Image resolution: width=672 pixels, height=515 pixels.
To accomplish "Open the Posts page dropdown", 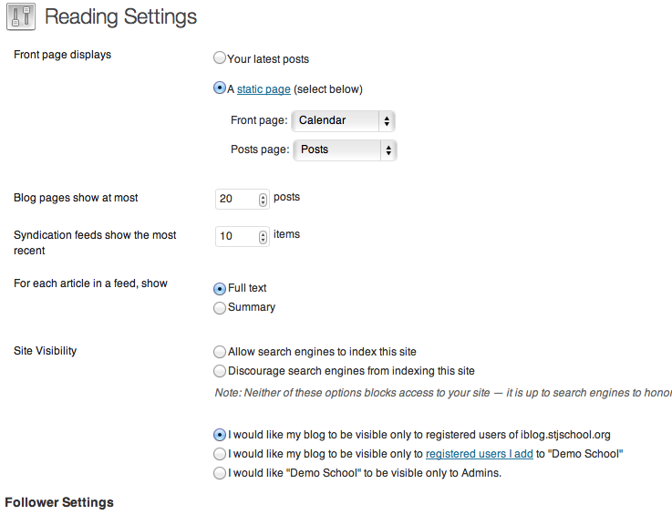I will click(346, 149).
